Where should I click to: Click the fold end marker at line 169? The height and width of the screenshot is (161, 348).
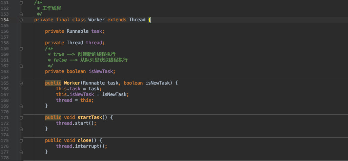(21, 106)
